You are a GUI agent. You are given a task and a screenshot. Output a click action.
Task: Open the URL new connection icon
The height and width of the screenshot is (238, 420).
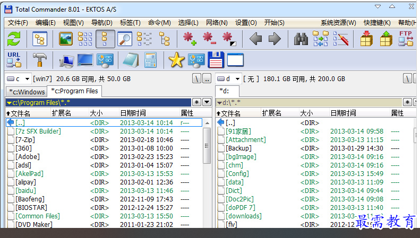tap(14, 60)
